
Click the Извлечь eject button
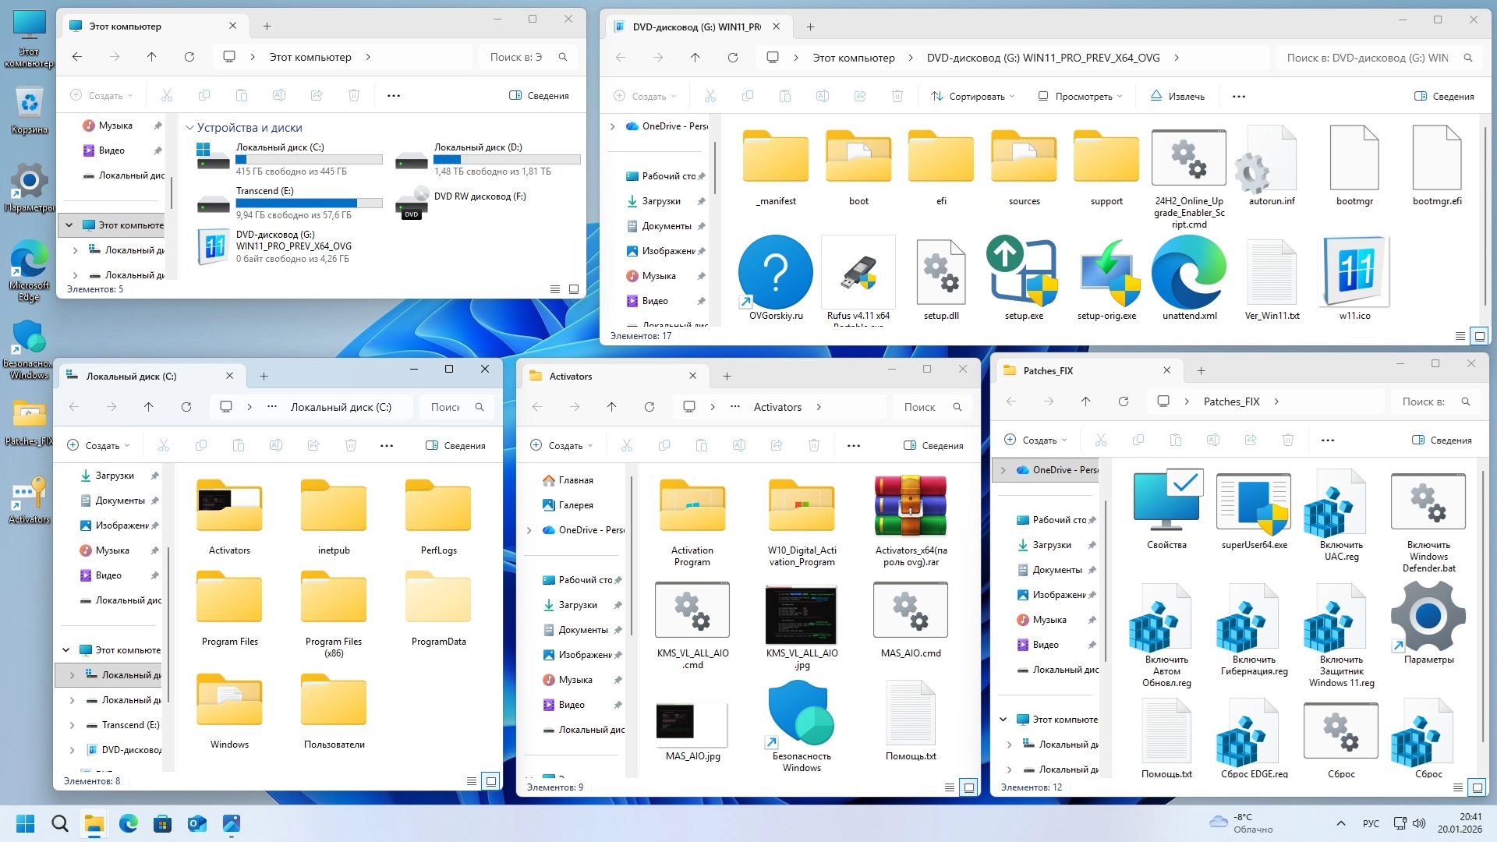pyautogui.click(x=1177, y=97)
